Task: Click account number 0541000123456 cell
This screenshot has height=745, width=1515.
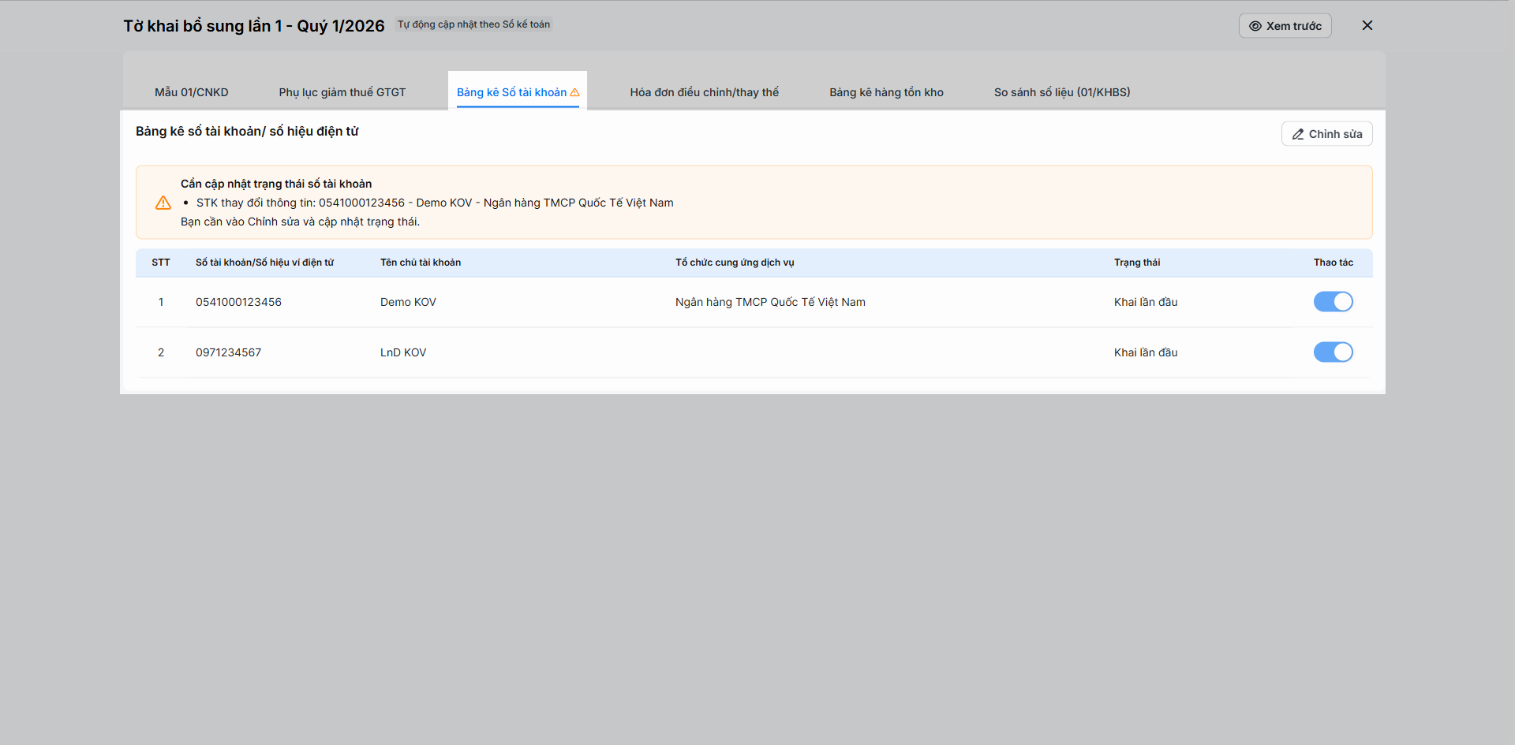Action: point(238,302)
